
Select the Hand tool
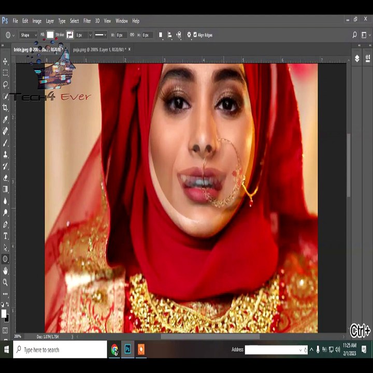click(5, 271)
